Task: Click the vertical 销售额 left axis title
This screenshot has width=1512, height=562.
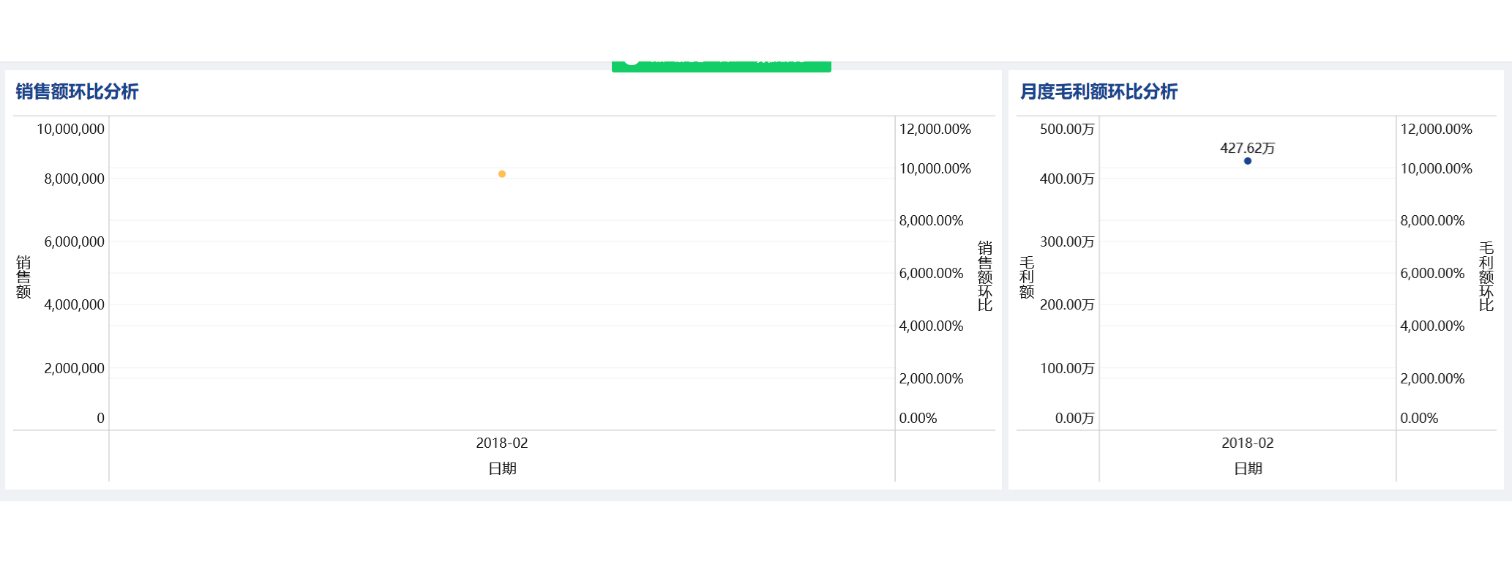Action: coord(23,277)
